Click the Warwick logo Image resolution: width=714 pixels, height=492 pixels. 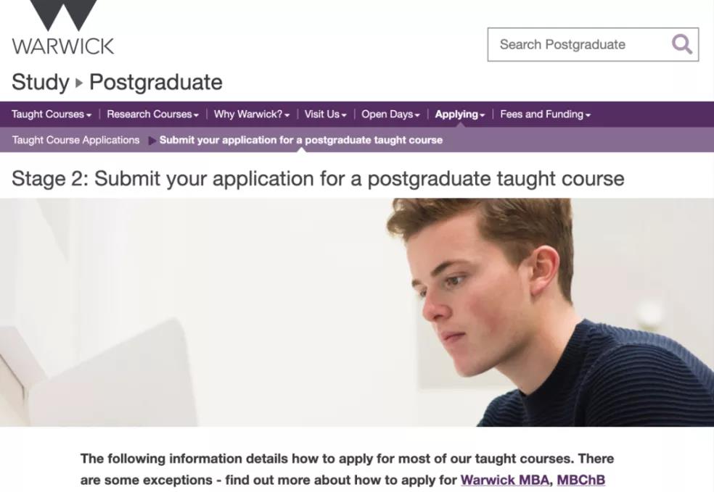coord(63,28)
